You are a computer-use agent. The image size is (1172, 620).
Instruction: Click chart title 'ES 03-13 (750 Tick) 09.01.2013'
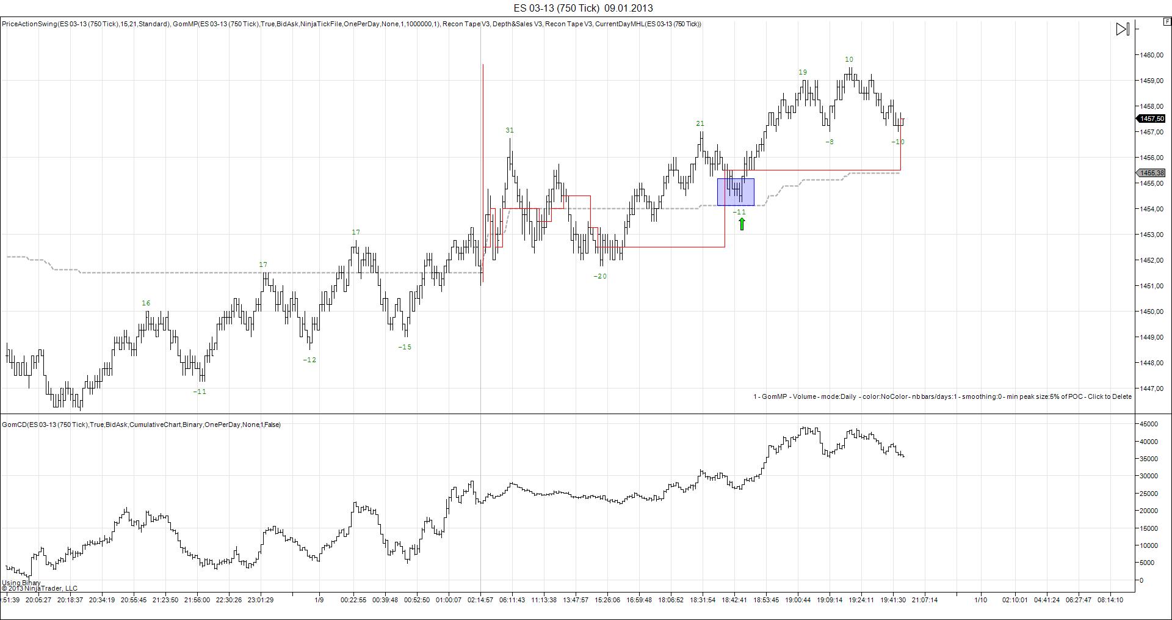coord(583,8)
